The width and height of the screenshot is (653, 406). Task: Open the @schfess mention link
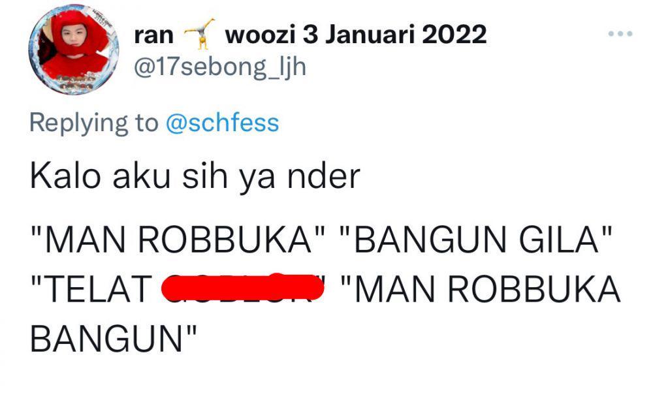(x=223, y=123)
